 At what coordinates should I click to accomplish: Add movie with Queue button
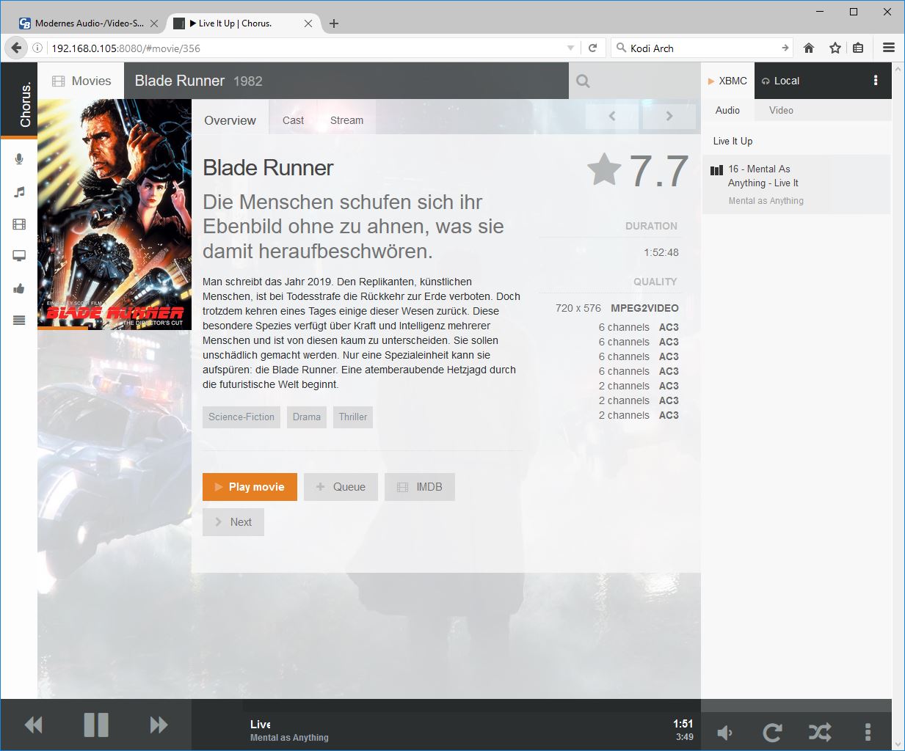click(341, 487)
